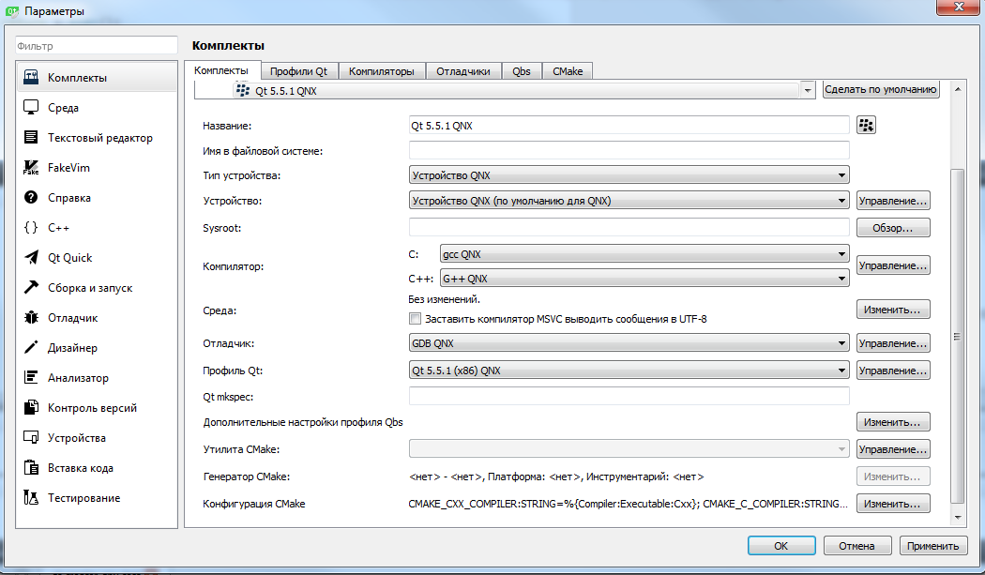The image size is (985, 575).
Task: Switch to the Отладчики tab
Action: click(463, 71)
